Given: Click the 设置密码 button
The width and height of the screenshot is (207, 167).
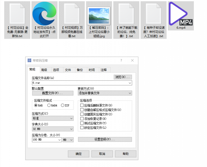Looking at the screenshot, I should click(x=105, y=139).
